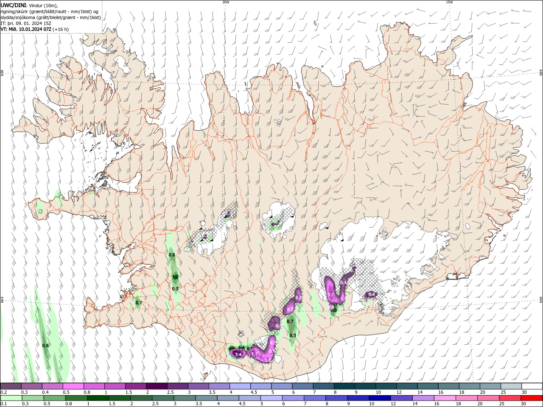The image size is (543, 407).
Task: Click the 'UWC/DINI: Vindur (10m)' title line
Action: [29, 5]
